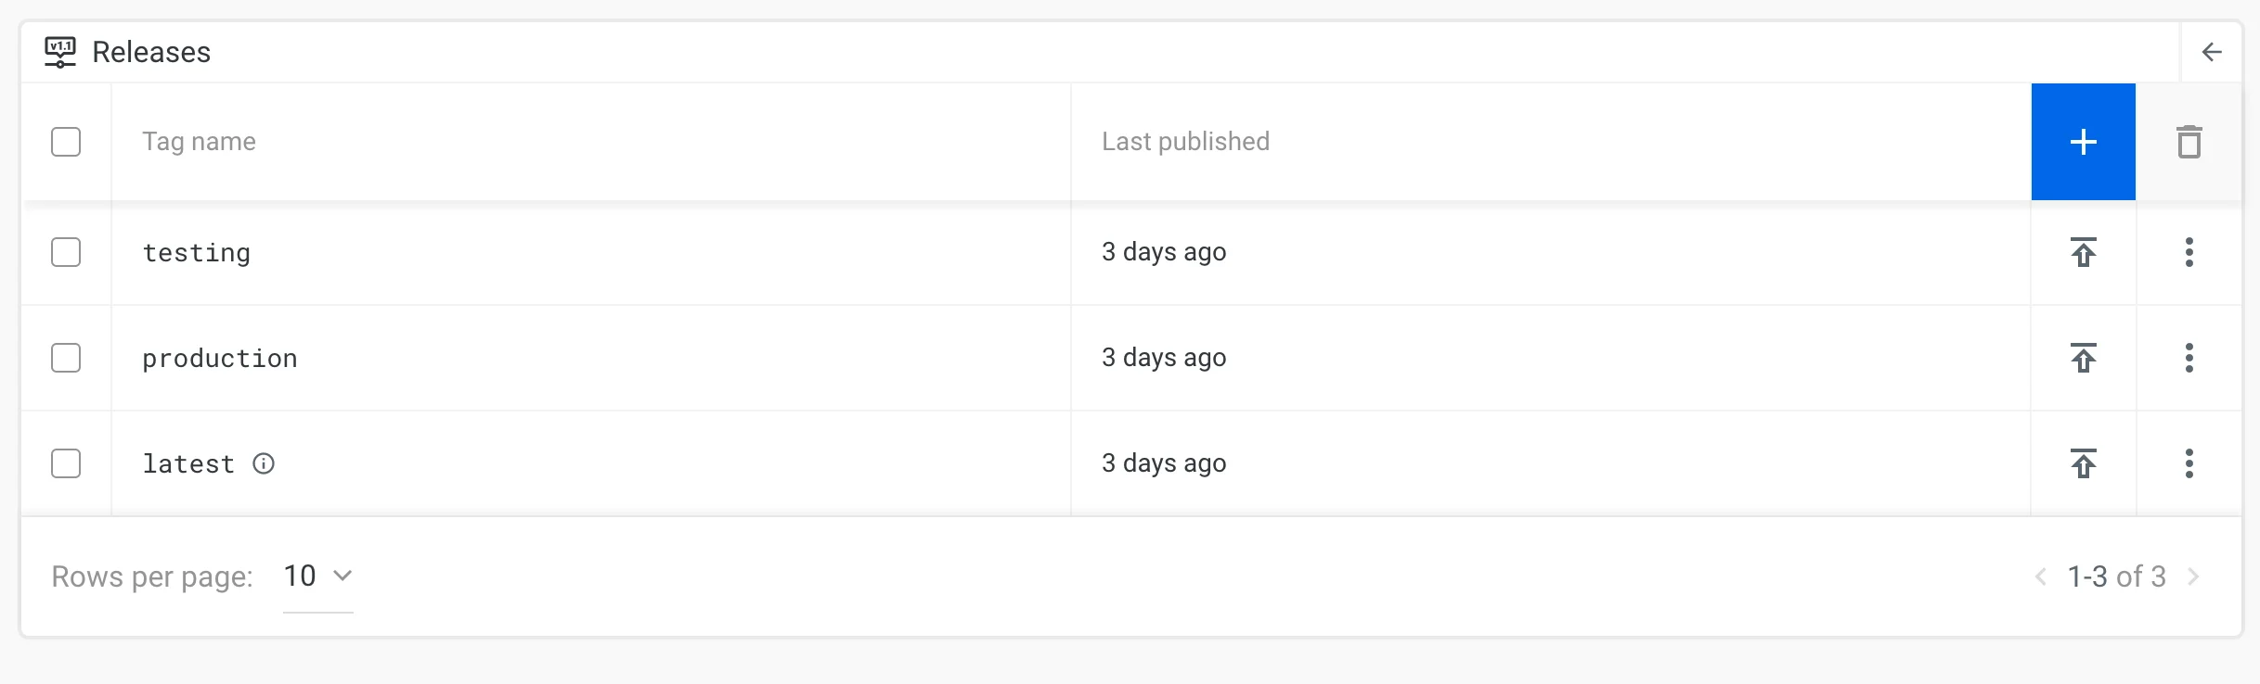The image size is (2260, 684).
Task: Click the blue add release tag button
Action: [2083, 142]
